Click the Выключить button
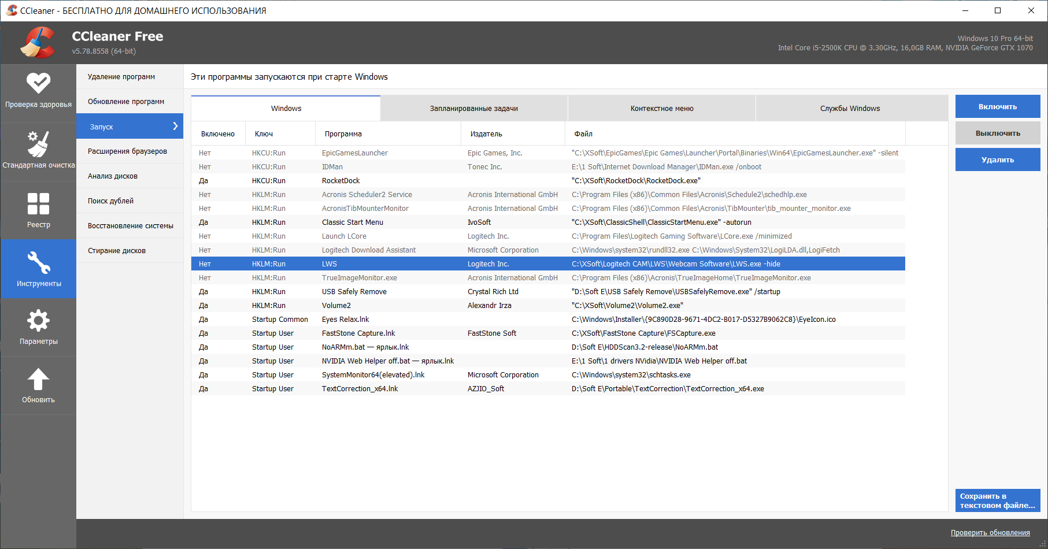This screenshot has height=549, width=1048. pyautogui.click(x=998, y=133)
